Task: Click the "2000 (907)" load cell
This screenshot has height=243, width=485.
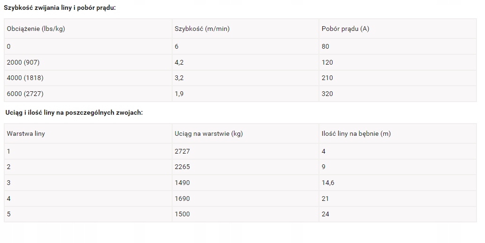Action: (x=23, y=62)
